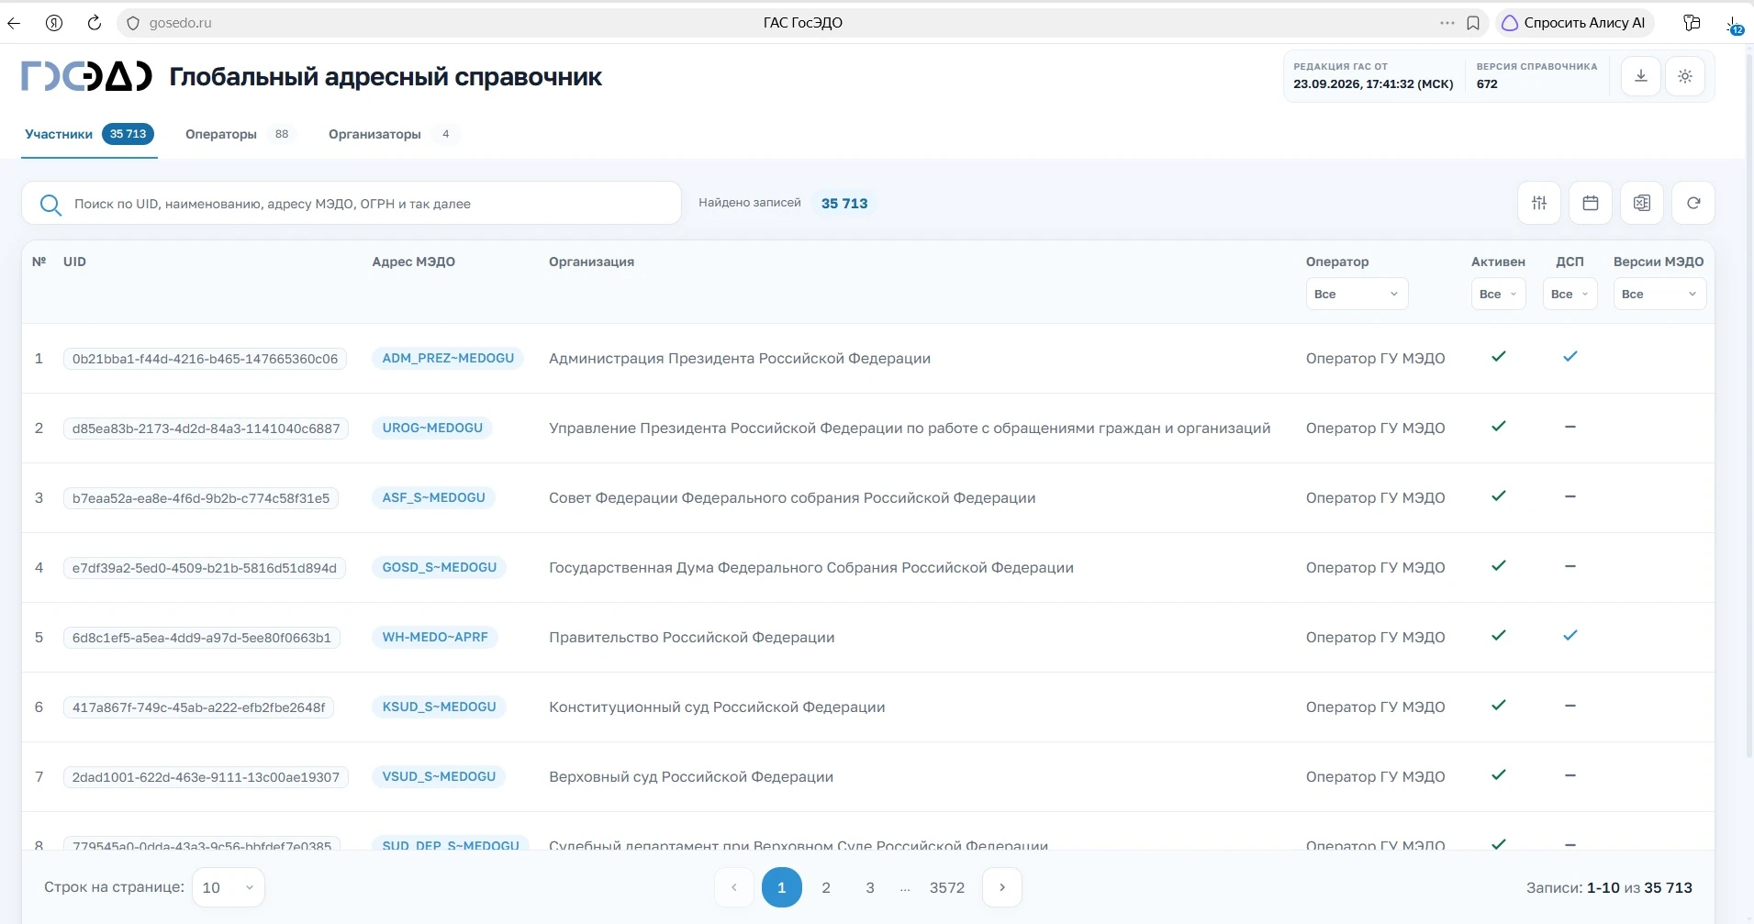Viewport: 1754px width, 924px height.
Task: Click the browser bookmark icon
Action: tap(1473, 23)
